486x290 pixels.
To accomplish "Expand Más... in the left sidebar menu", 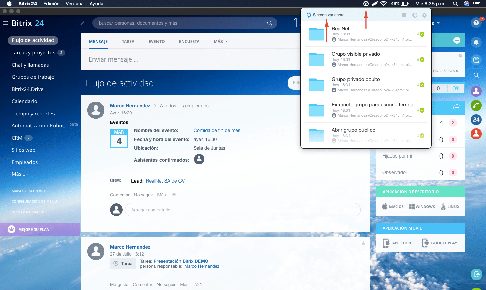I will [20, 174].
